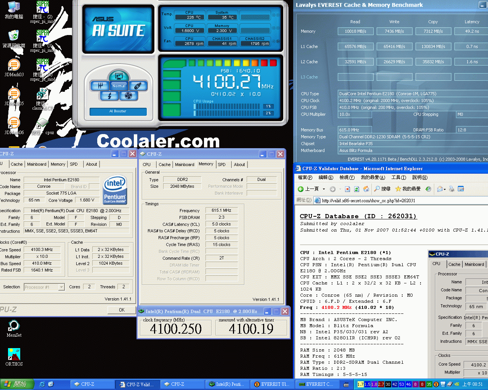Select About tab in left CPU-Z window
The image size is (488, 390).
coord(91,164)
